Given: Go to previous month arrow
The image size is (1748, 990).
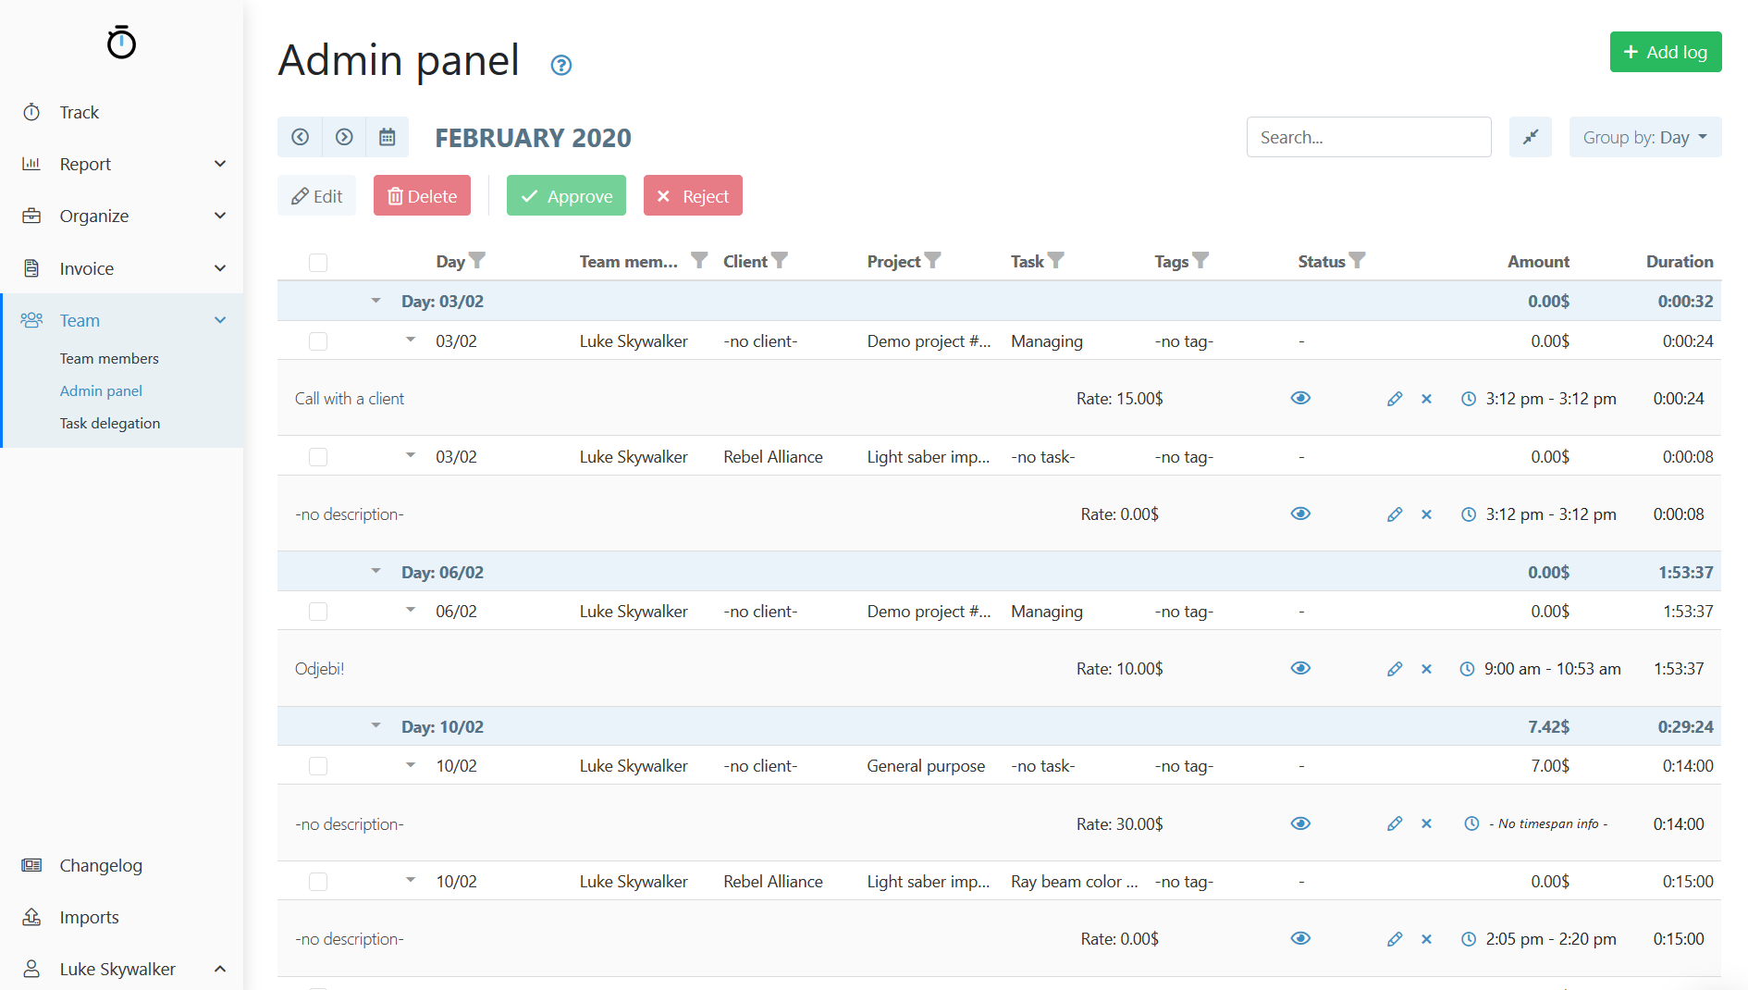Looking at the screenshot, I should (x=300, y=137).
